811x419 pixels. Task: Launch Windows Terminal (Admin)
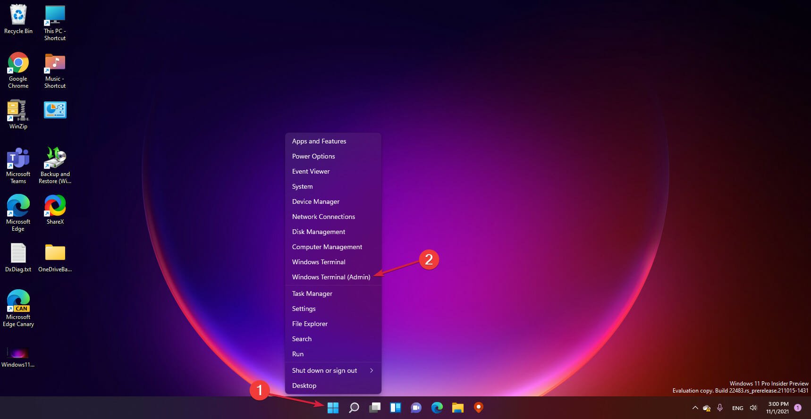point(333,277)
